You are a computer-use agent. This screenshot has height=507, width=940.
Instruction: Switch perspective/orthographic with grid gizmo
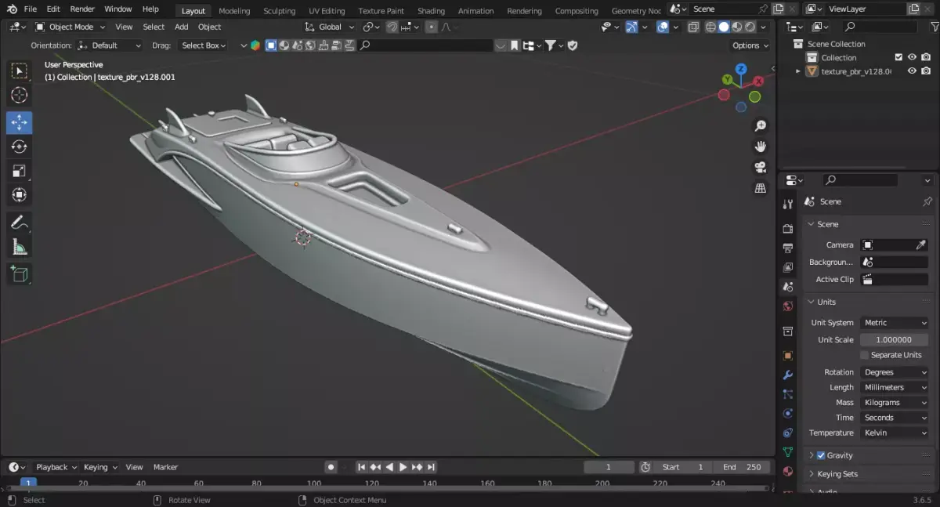760,188
